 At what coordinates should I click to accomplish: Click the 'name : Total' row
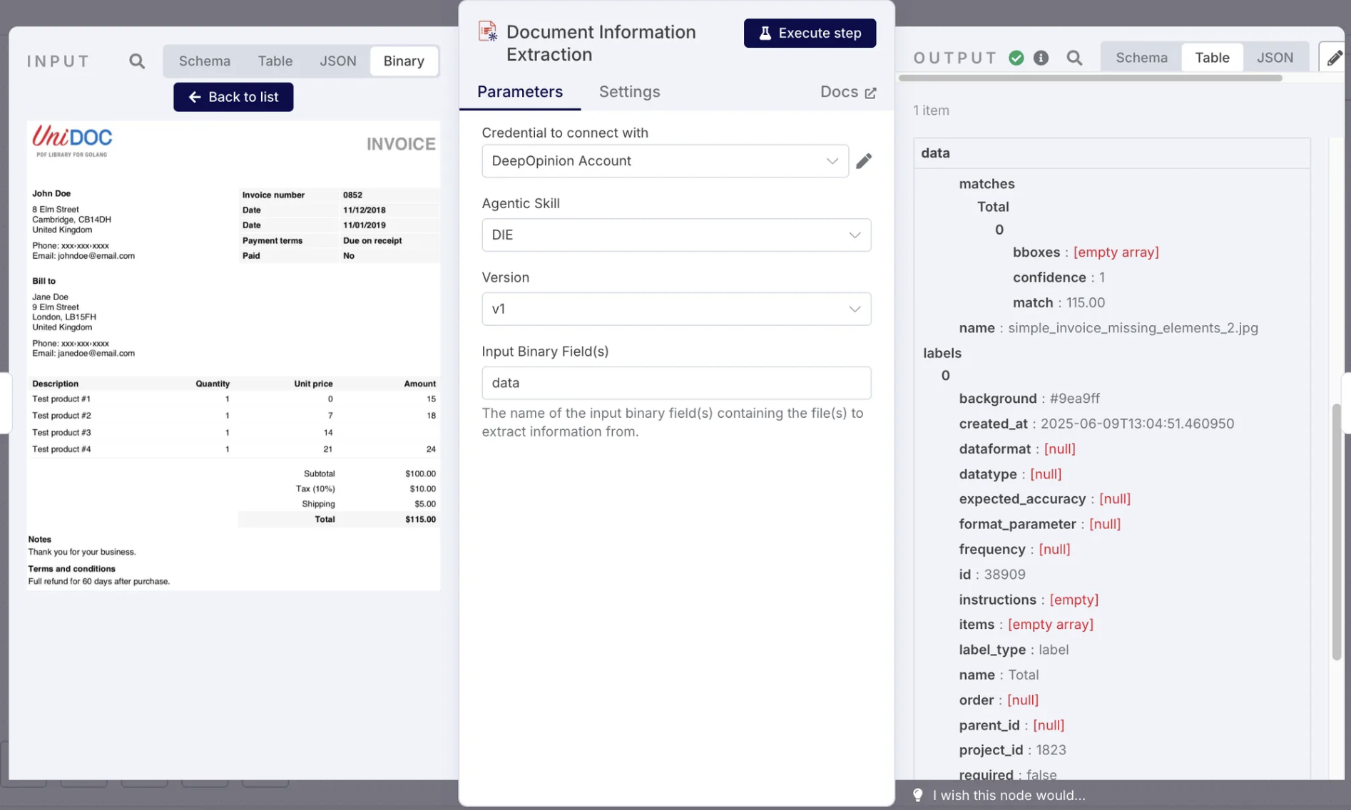(999, 675)
